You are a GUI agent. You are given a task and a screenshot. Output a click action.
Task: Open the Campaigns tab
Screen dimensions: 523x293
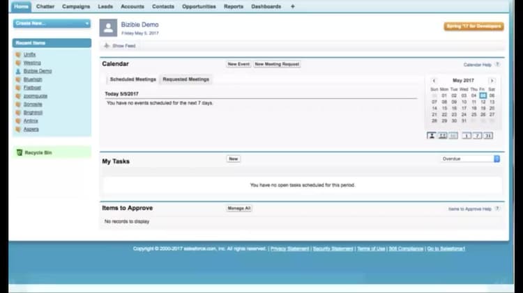(76, 6)
